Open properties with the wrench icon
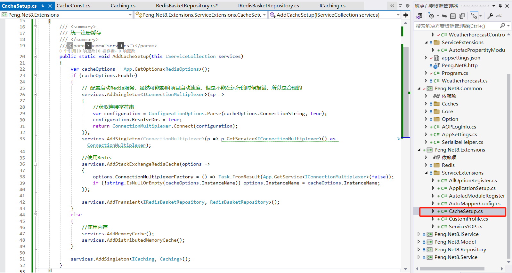The height and width of the screenshot is (273, 512). [x=490, y=16]
